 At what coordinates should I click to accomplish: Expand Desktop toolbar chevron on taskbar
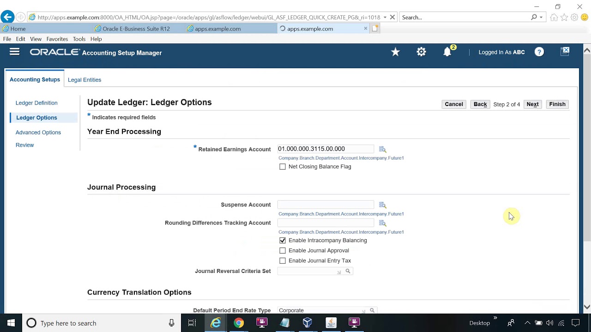(x=495, y=318)
